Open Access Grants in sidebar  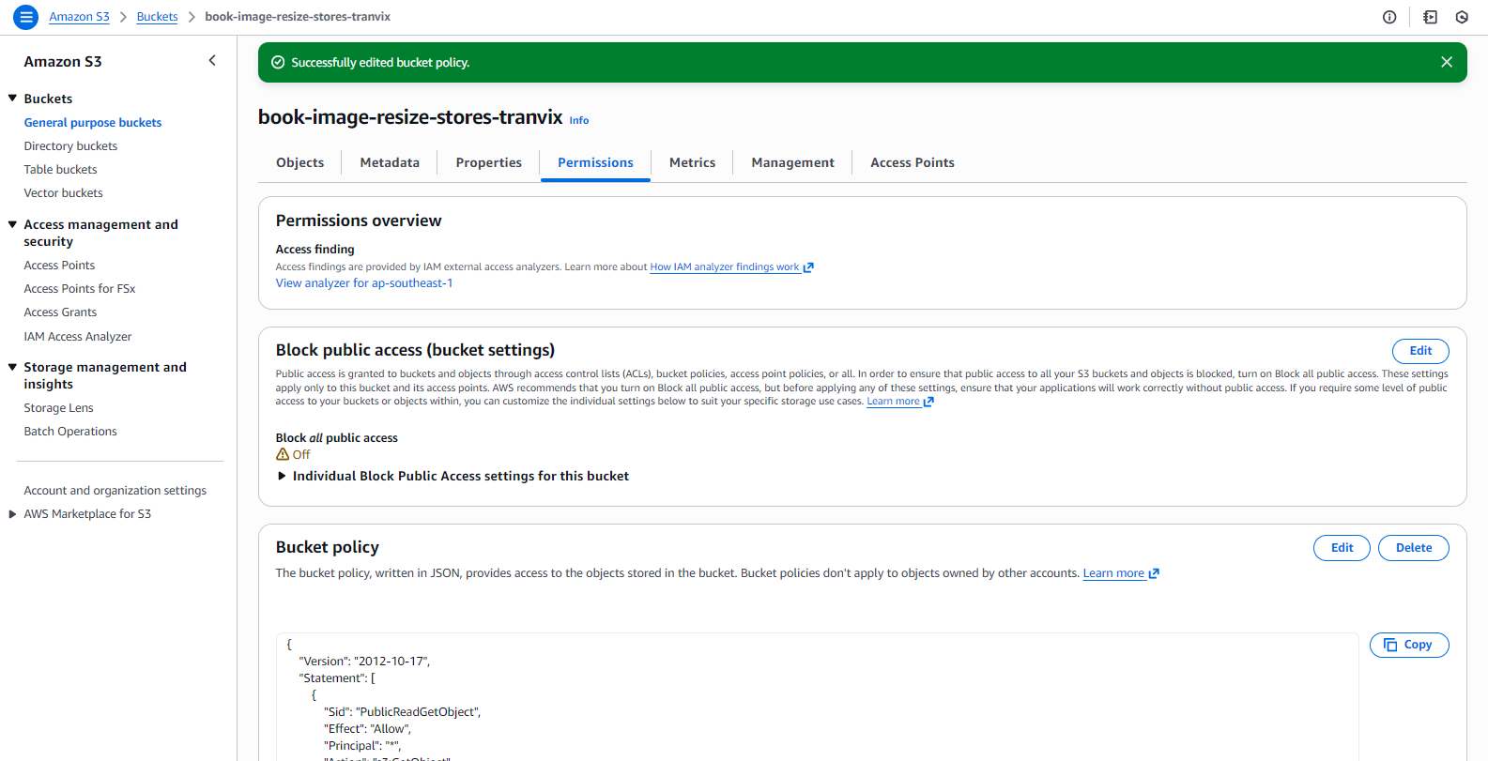(x=60, y=312)
